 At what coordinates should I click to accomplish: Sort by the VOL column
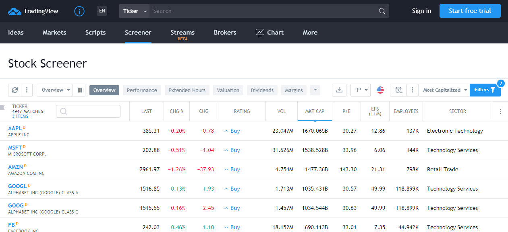[x=282, y=111]
